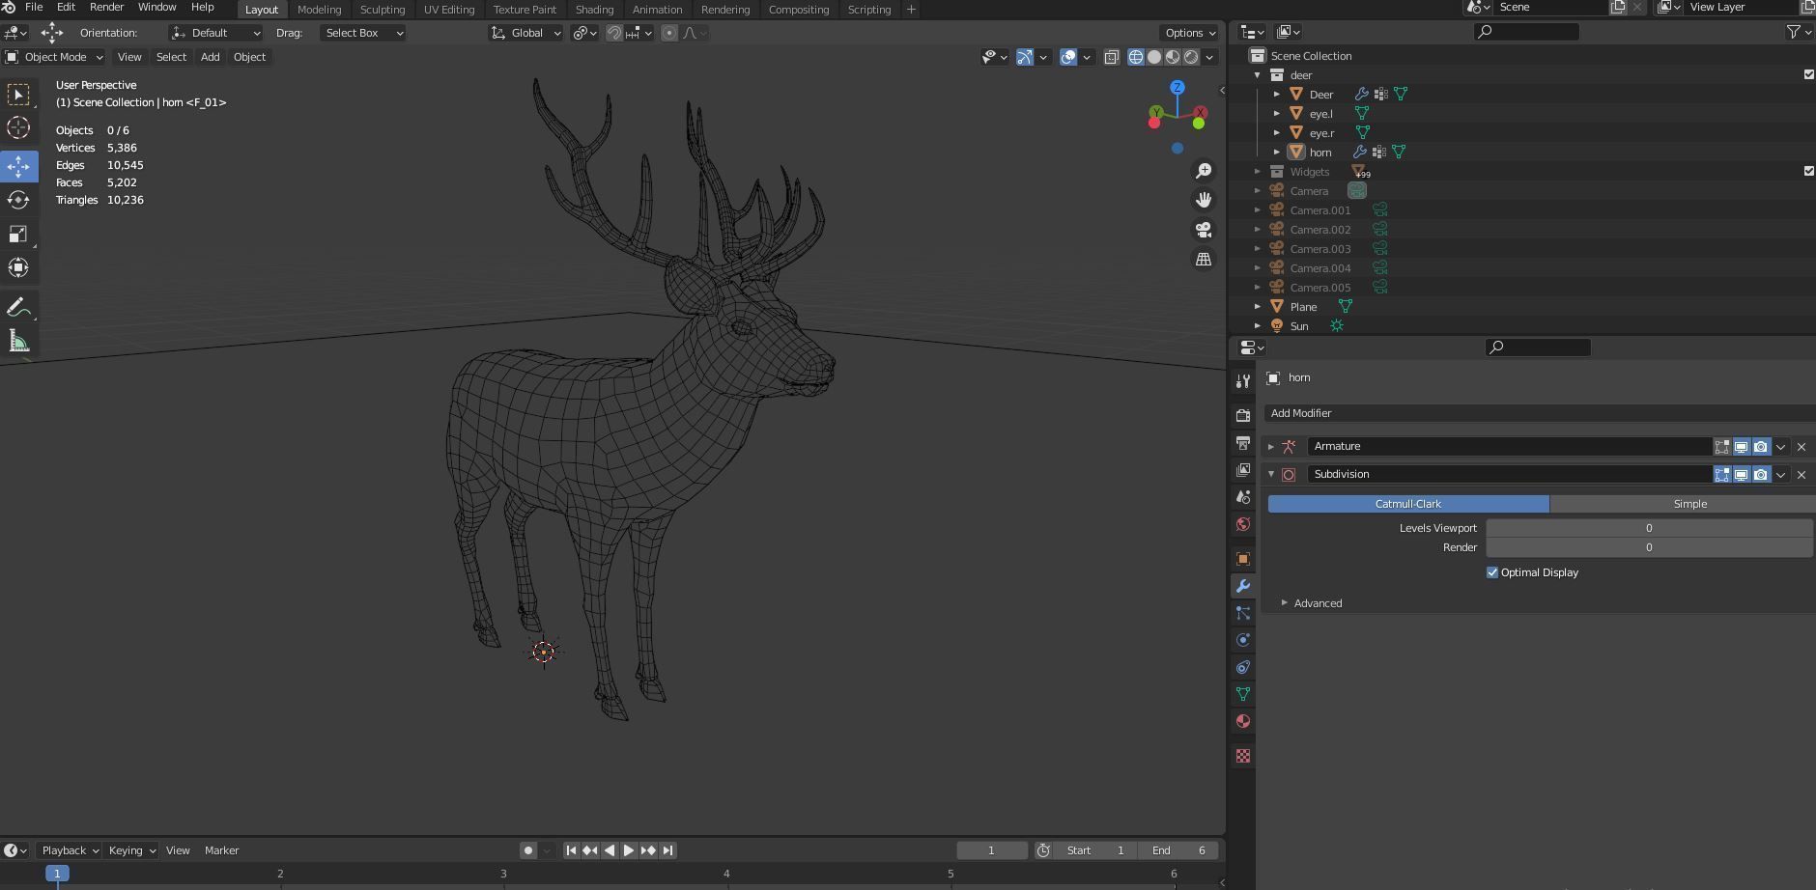
Task: Toggle camera view icon
Action: (1204, 230)
